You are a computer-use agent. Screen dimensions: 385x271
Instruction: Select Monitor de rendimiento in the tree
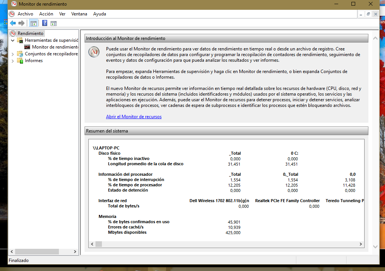point(55,47)
